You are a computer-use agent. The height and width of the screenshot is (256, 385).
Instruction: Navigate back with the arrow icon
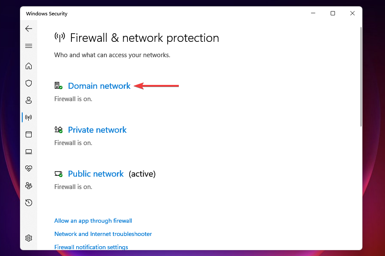click(29, 29)
